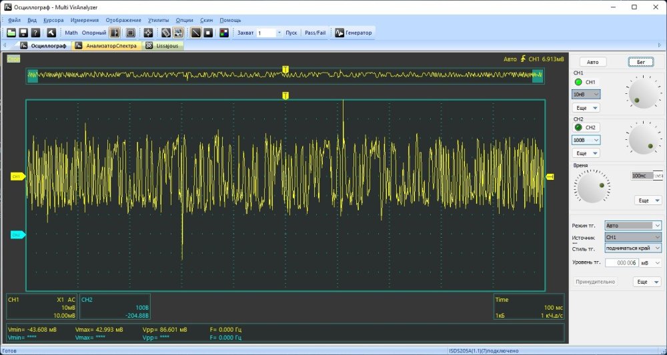The image size is (667, 355).
Task: Open the Стиль тг. trigger style dropdown
Action: point(632,248)
